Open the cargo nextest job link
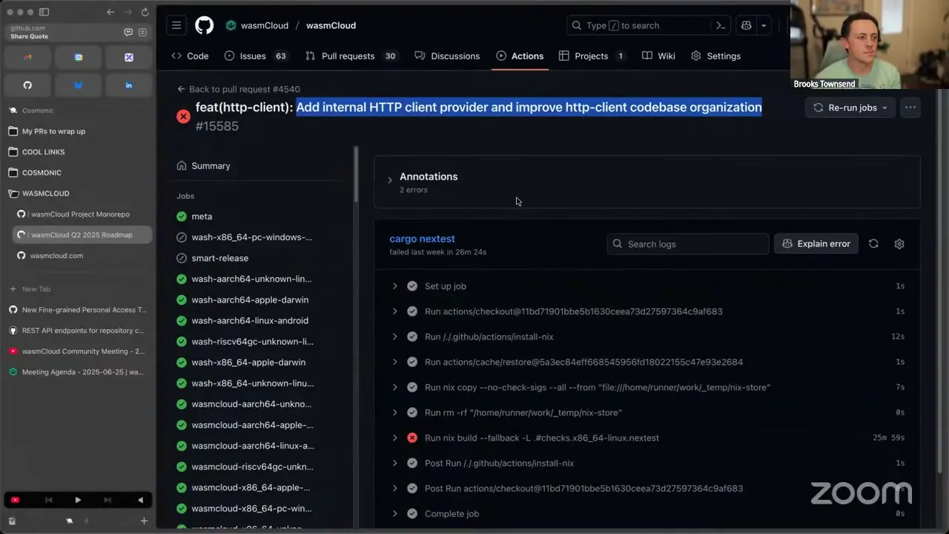Image resolution: width=949 pixels, height=534 pixels. point(422,239)
